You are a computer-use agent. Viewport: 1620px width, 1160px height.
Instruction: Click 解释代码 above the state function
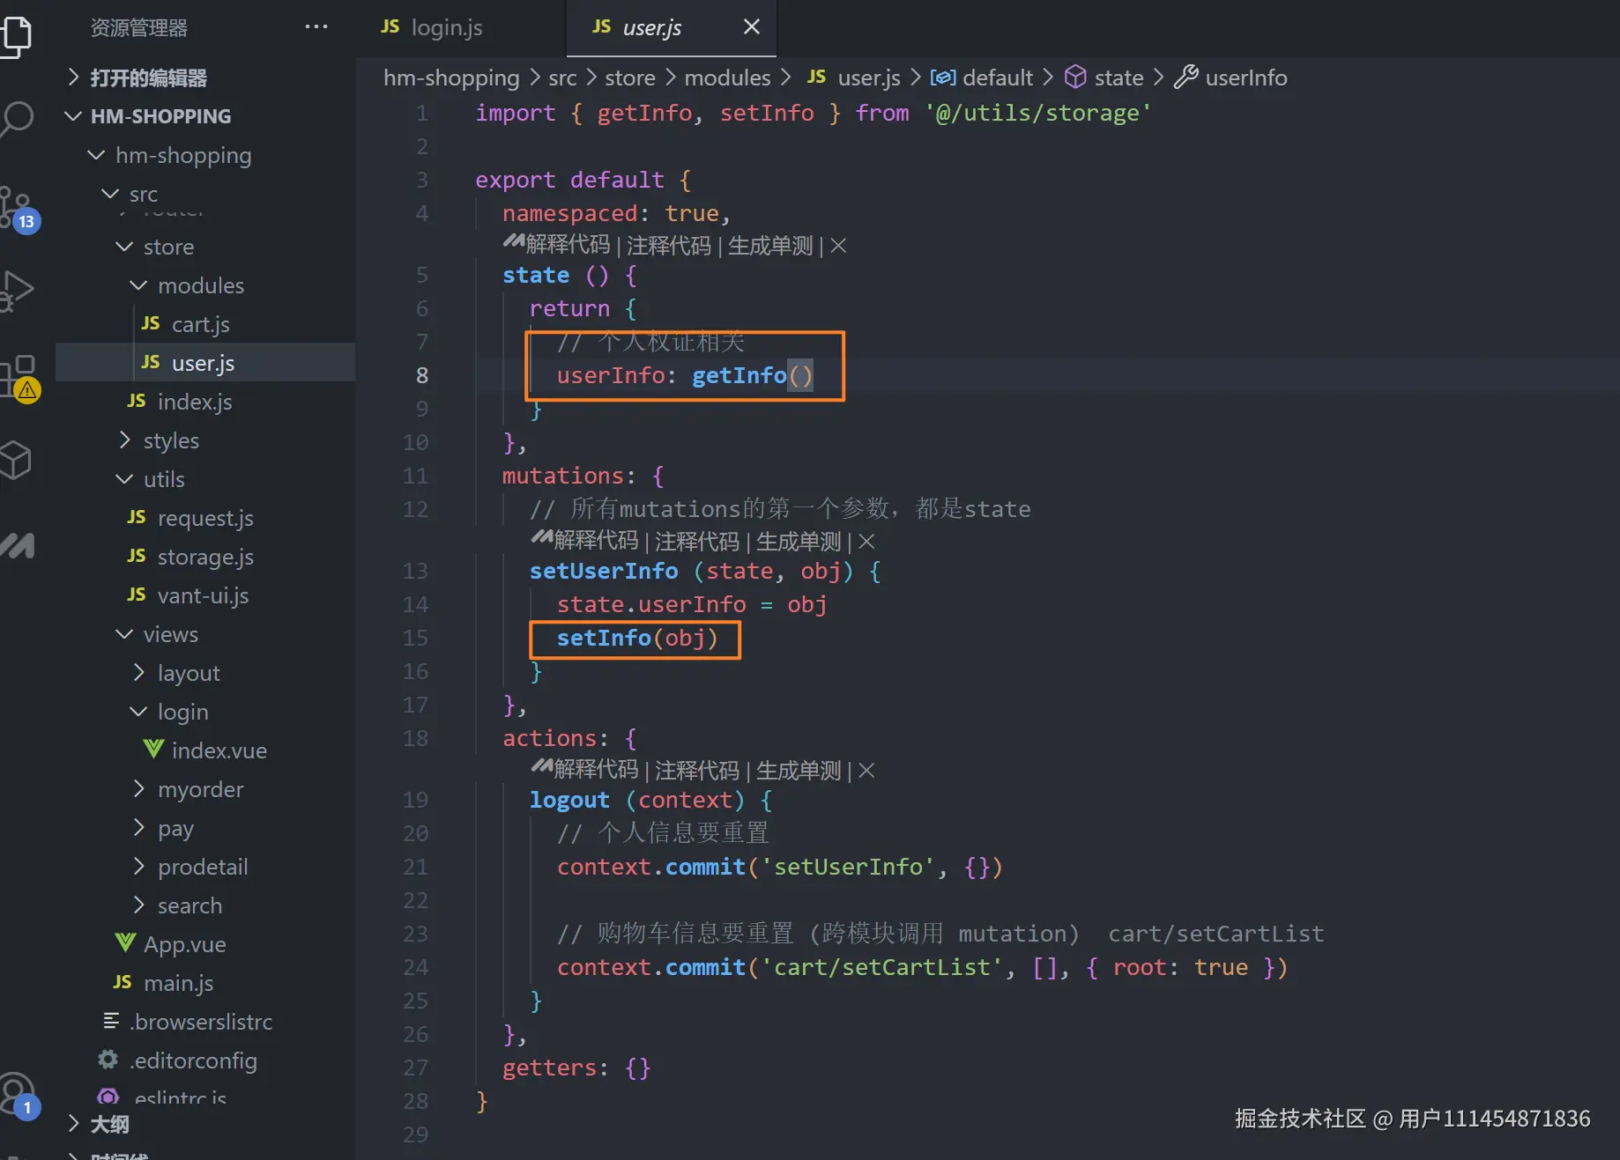[x=568, y=246]
